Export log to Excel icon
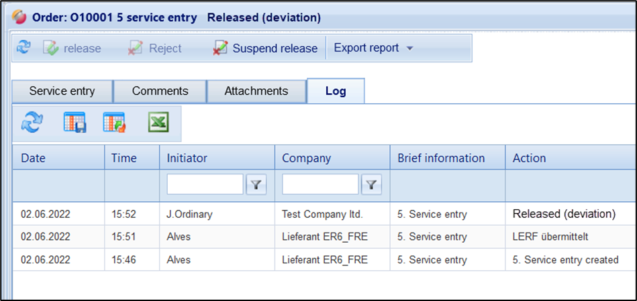This screenshot has width=637, height=301. pos(158,123)
